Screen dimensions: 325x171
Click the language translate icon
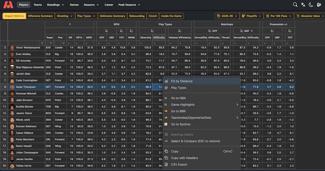point(303,4)
